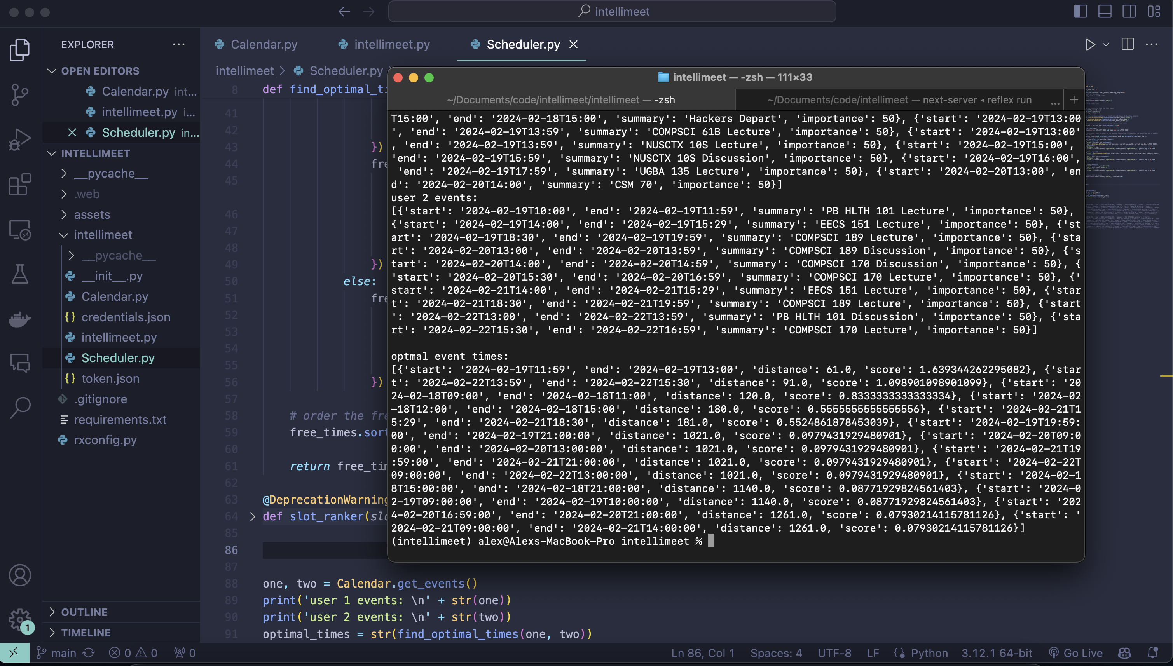Image resolution: width=1173 pixels, height=666 pixels.
Task: Switch to the Calendar.py editor tab
Action: tap(264, 44)
